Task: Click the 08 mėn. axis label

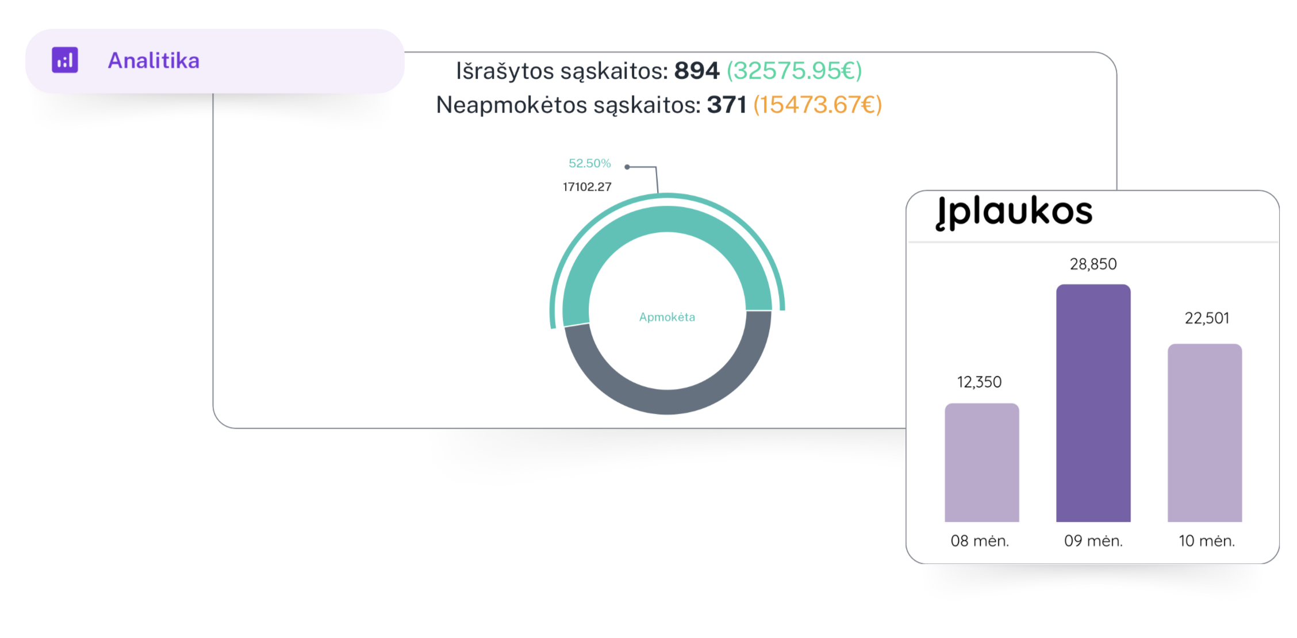Action: pos(980,541)
